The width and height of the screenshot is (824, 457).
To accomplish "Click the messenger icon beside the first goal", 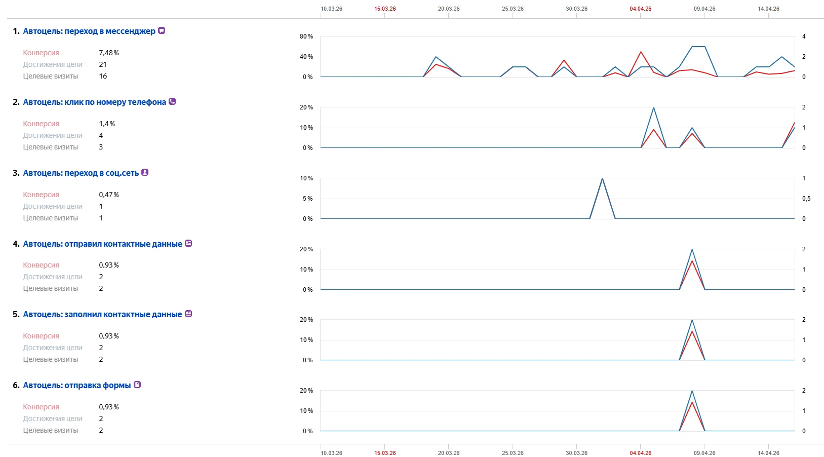I will (x=162, y=30).
